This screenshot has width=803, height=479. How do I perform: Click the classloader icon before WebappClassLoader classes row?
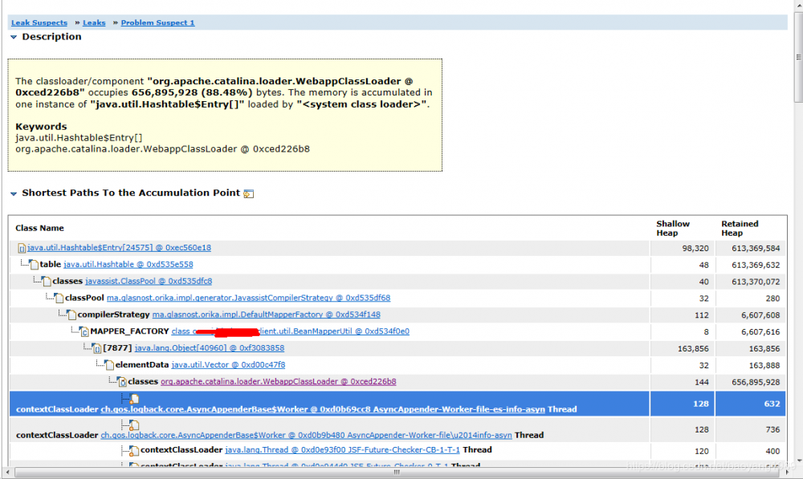122,382
